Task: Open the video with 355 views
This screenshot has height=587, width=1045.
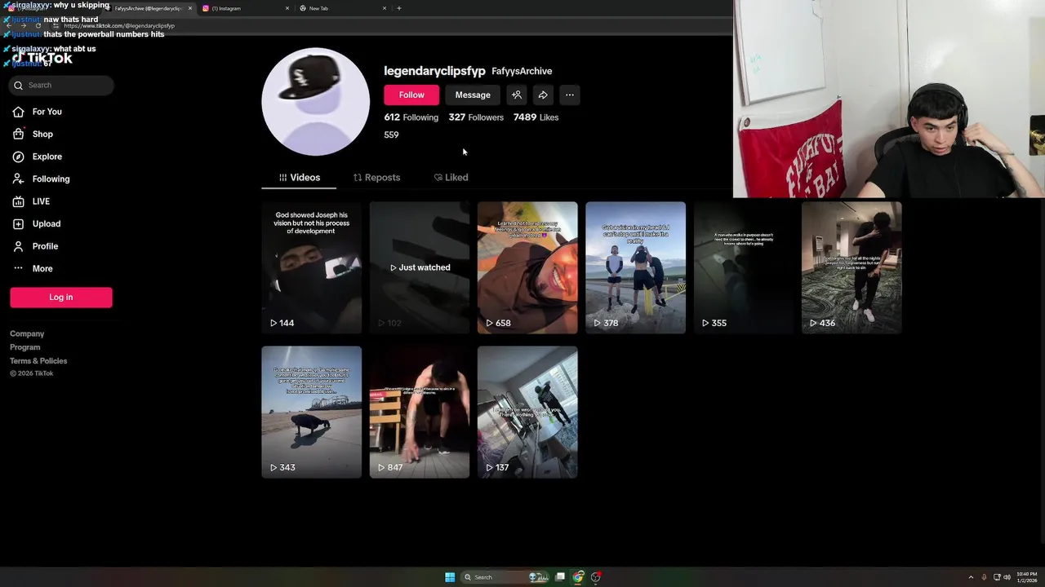Action: (744, 267)
